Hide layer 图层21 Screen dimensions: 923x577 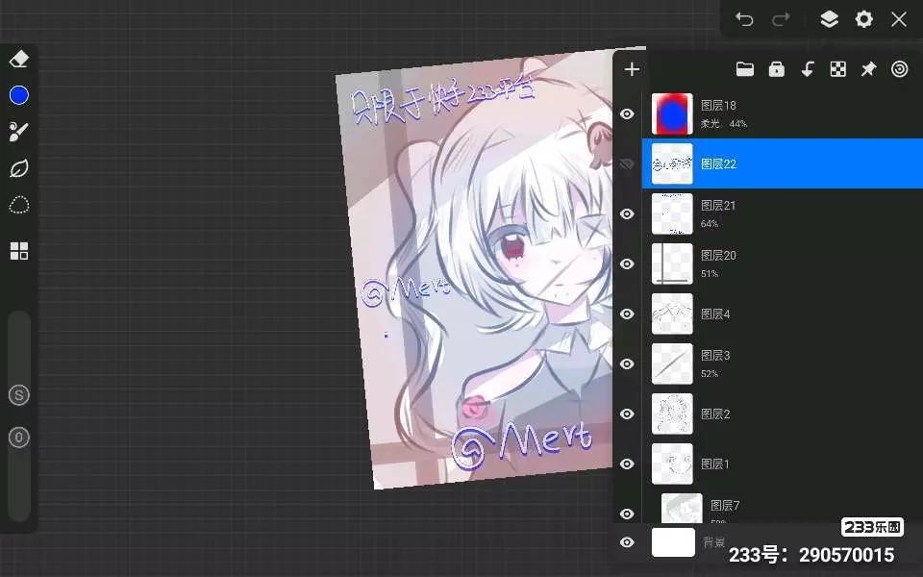pos(627,213)
